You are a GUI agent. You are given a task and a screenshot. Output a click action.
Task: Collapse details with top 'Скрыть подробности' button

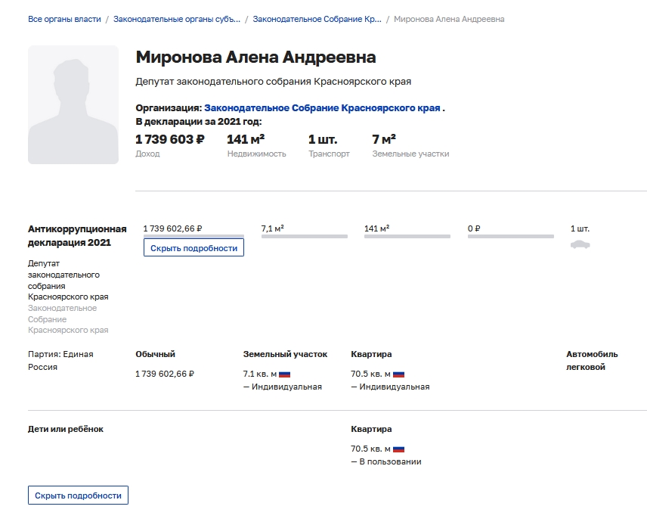click(193, 248)
